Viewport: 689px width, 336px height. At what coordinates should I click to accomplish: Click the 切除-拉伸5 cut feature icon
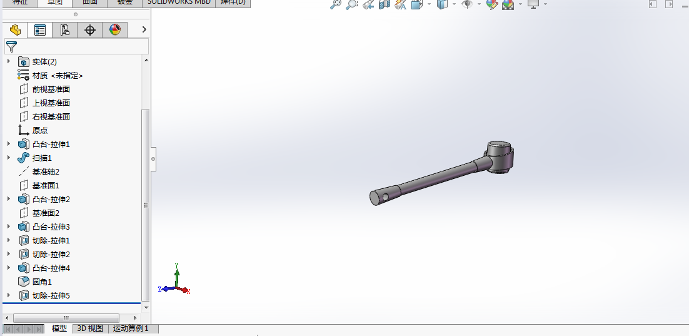[x=24, y=295]
